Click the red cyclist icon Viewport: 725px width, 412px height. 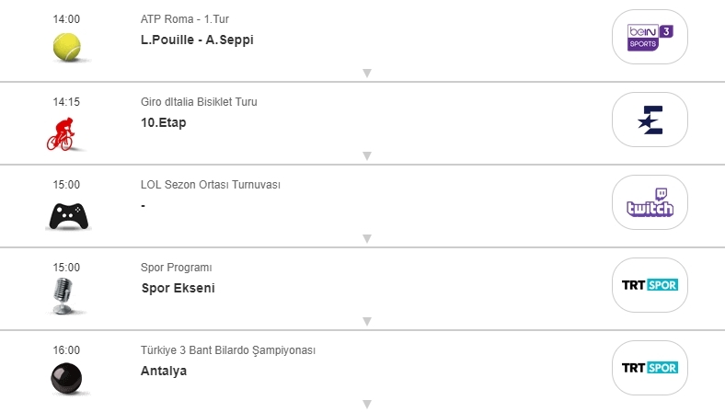pos(64,132)
